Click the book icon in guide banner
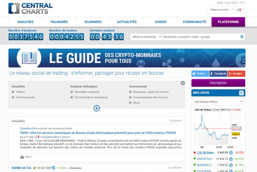This screenshot has height=172, width=257. tap(29, 58)
